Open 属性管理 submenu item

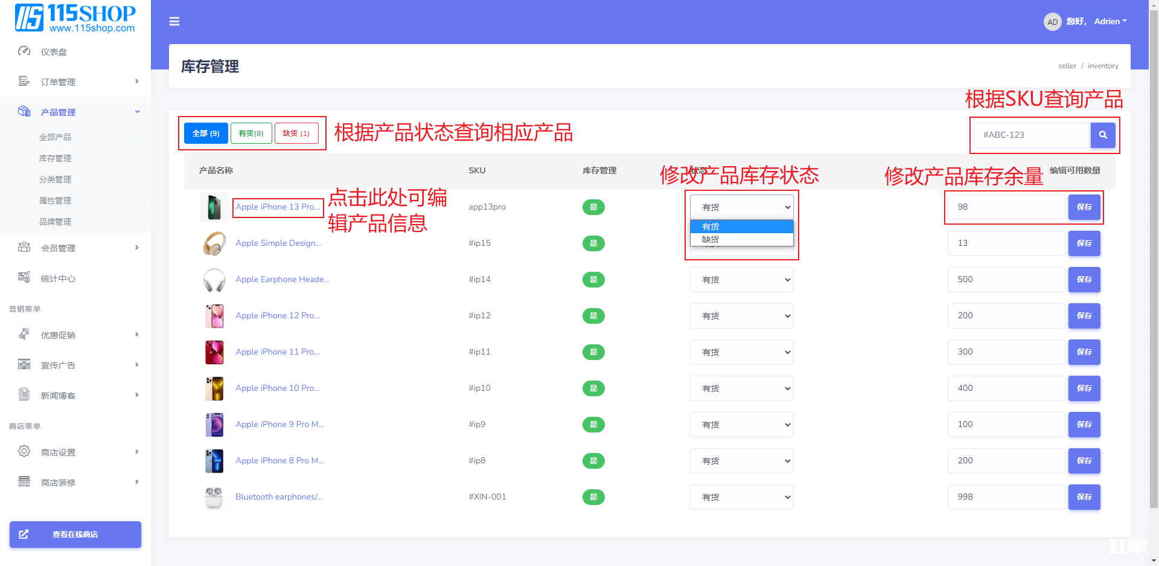coord(55,201)
